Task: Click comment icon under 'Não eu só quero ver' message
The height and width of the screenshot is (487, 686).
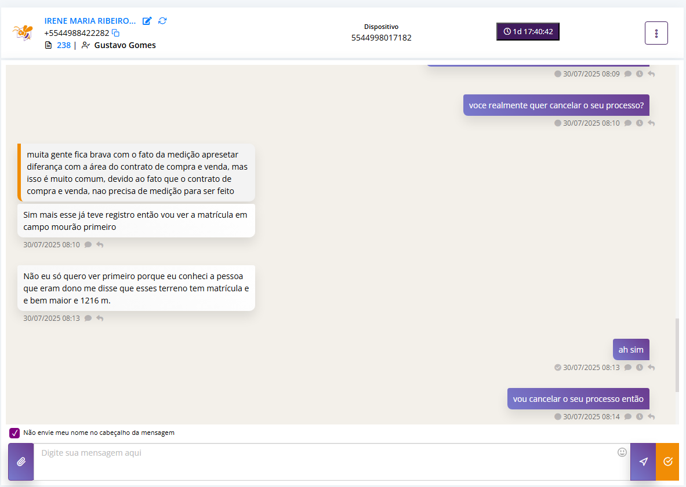Action: tap(88, 318)
